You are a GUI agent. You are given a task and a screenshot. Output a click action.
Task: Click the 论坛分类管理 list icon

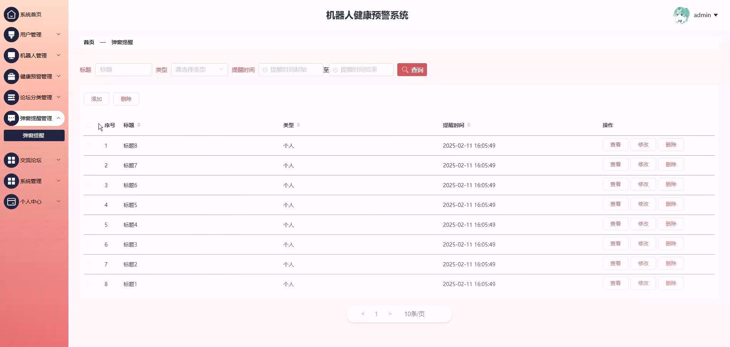11,97
